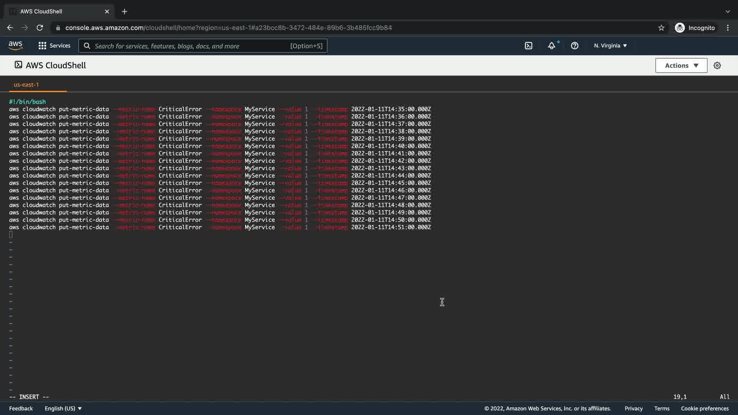Open Cookie preferences
The height and width of the screenshot is (415, 738).
[x=705, y=408]
